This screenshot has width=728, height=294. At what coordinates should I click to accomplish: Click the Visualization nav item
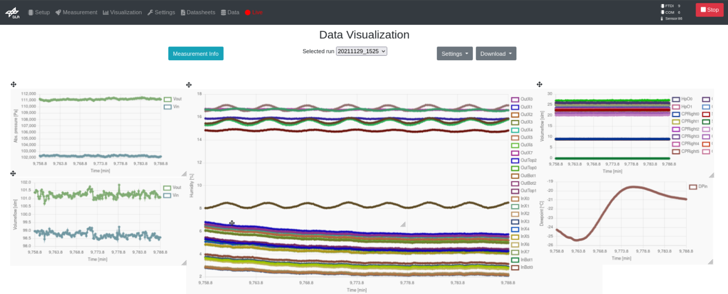[x=122, y=12]
